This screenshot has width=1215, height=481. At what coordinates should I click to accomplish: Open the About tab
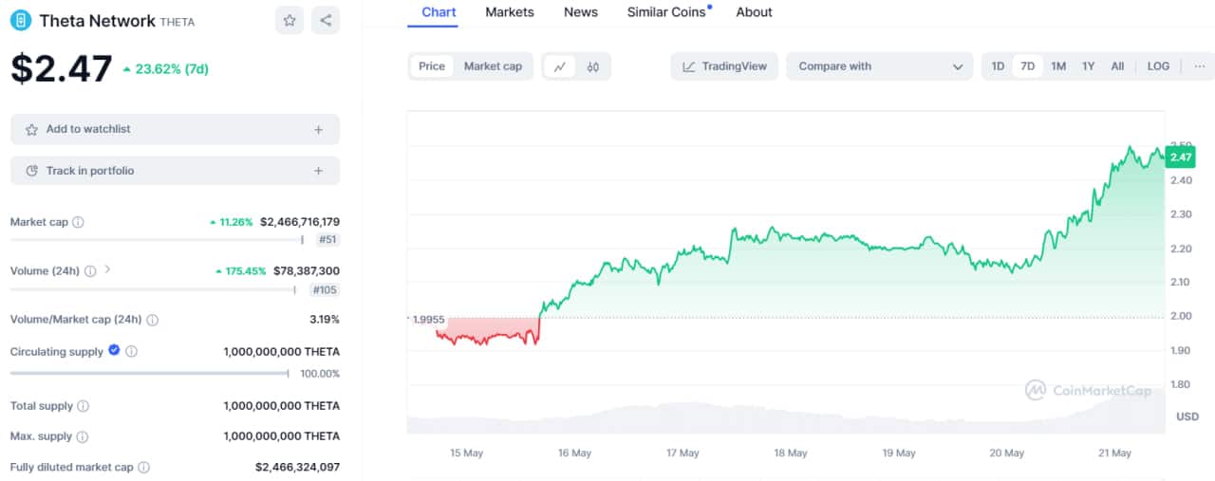click(754, 12)
